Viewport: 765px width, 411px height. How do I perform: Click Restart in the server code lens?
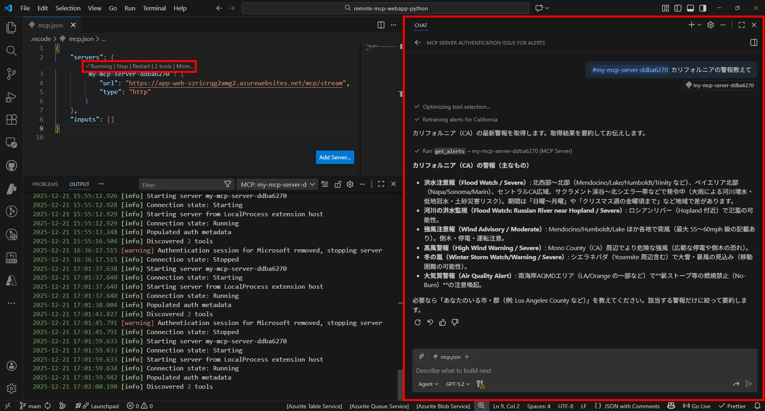(141, 67)
